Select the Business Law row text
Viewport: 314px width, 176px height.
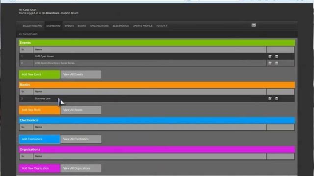tap(43, 99)
